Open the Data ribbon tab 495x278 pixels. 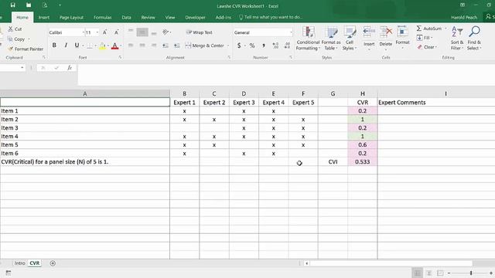[126, 17]
